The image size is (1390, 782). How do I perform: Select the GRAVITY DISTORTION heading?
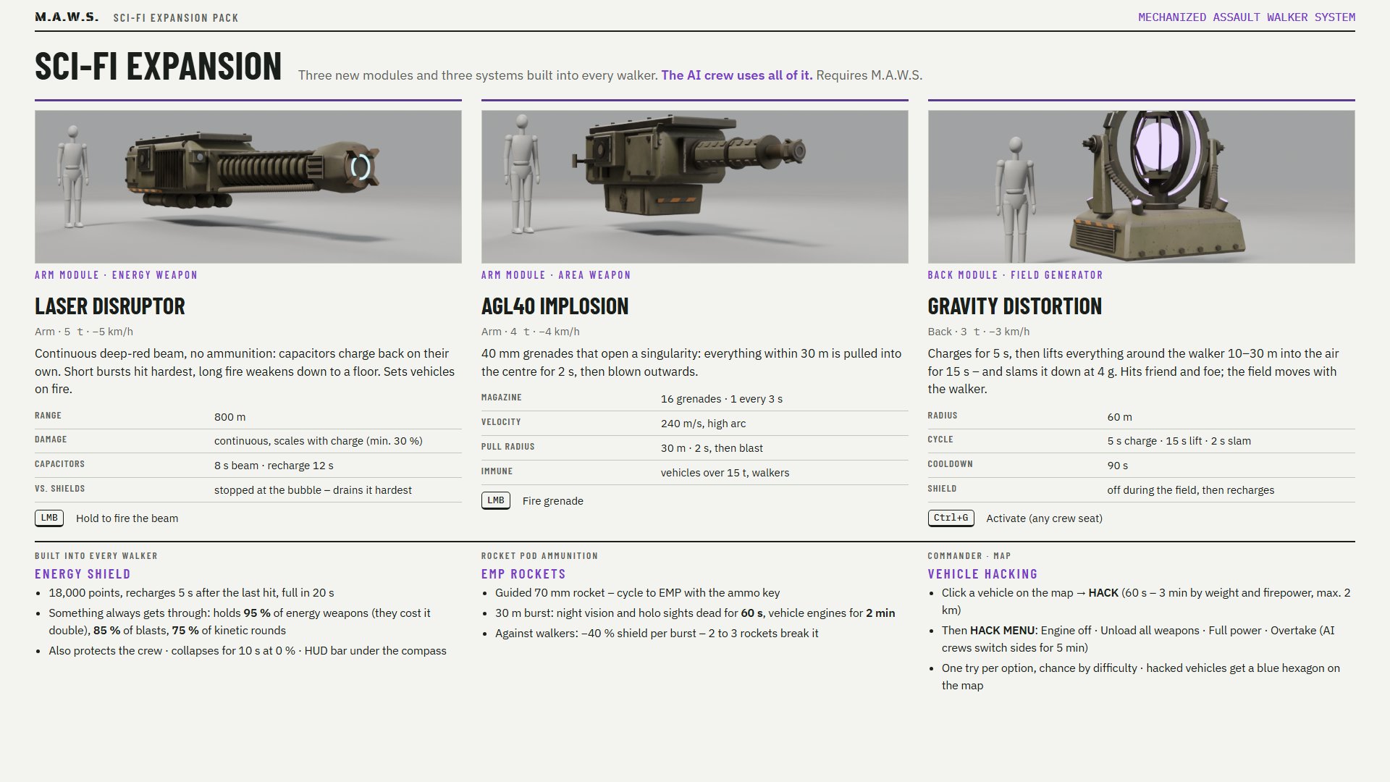pos(1015,306)
